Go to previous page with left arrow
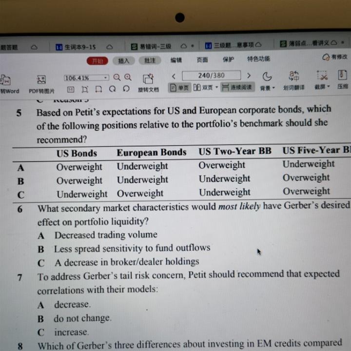351x351 pixels. point(173,76)
